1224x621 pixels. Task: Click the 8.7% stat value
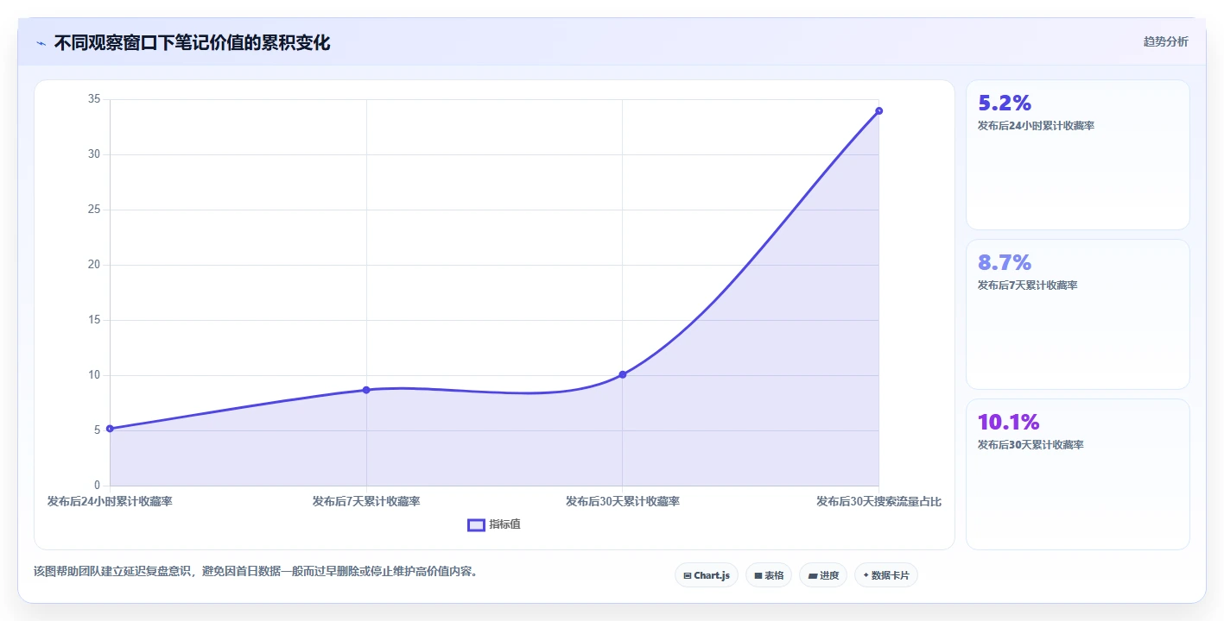(x=1005, y=262)
